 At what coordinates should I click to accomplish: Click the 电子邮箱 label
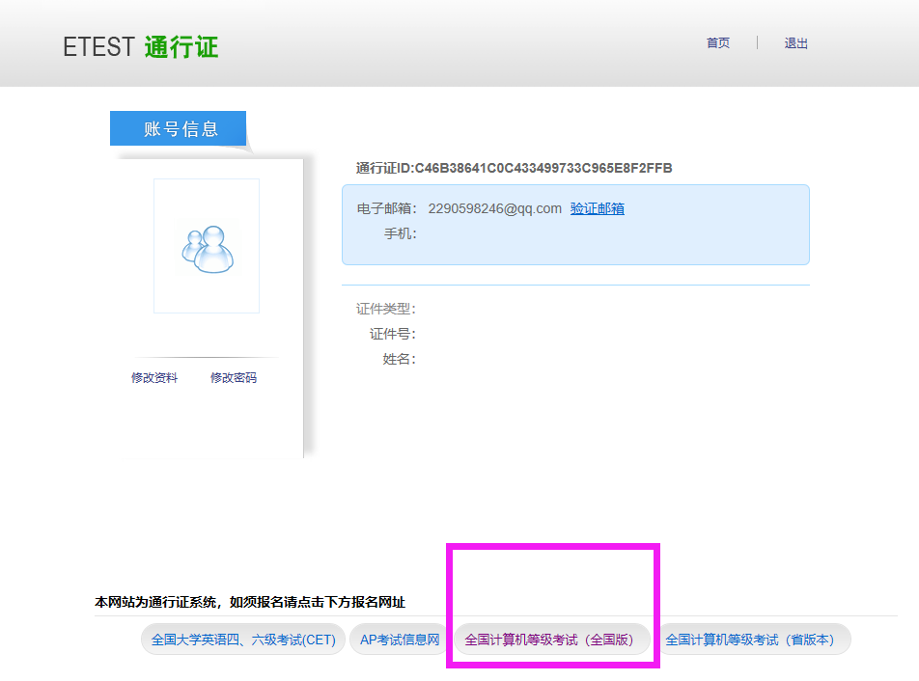pos(386,208)
